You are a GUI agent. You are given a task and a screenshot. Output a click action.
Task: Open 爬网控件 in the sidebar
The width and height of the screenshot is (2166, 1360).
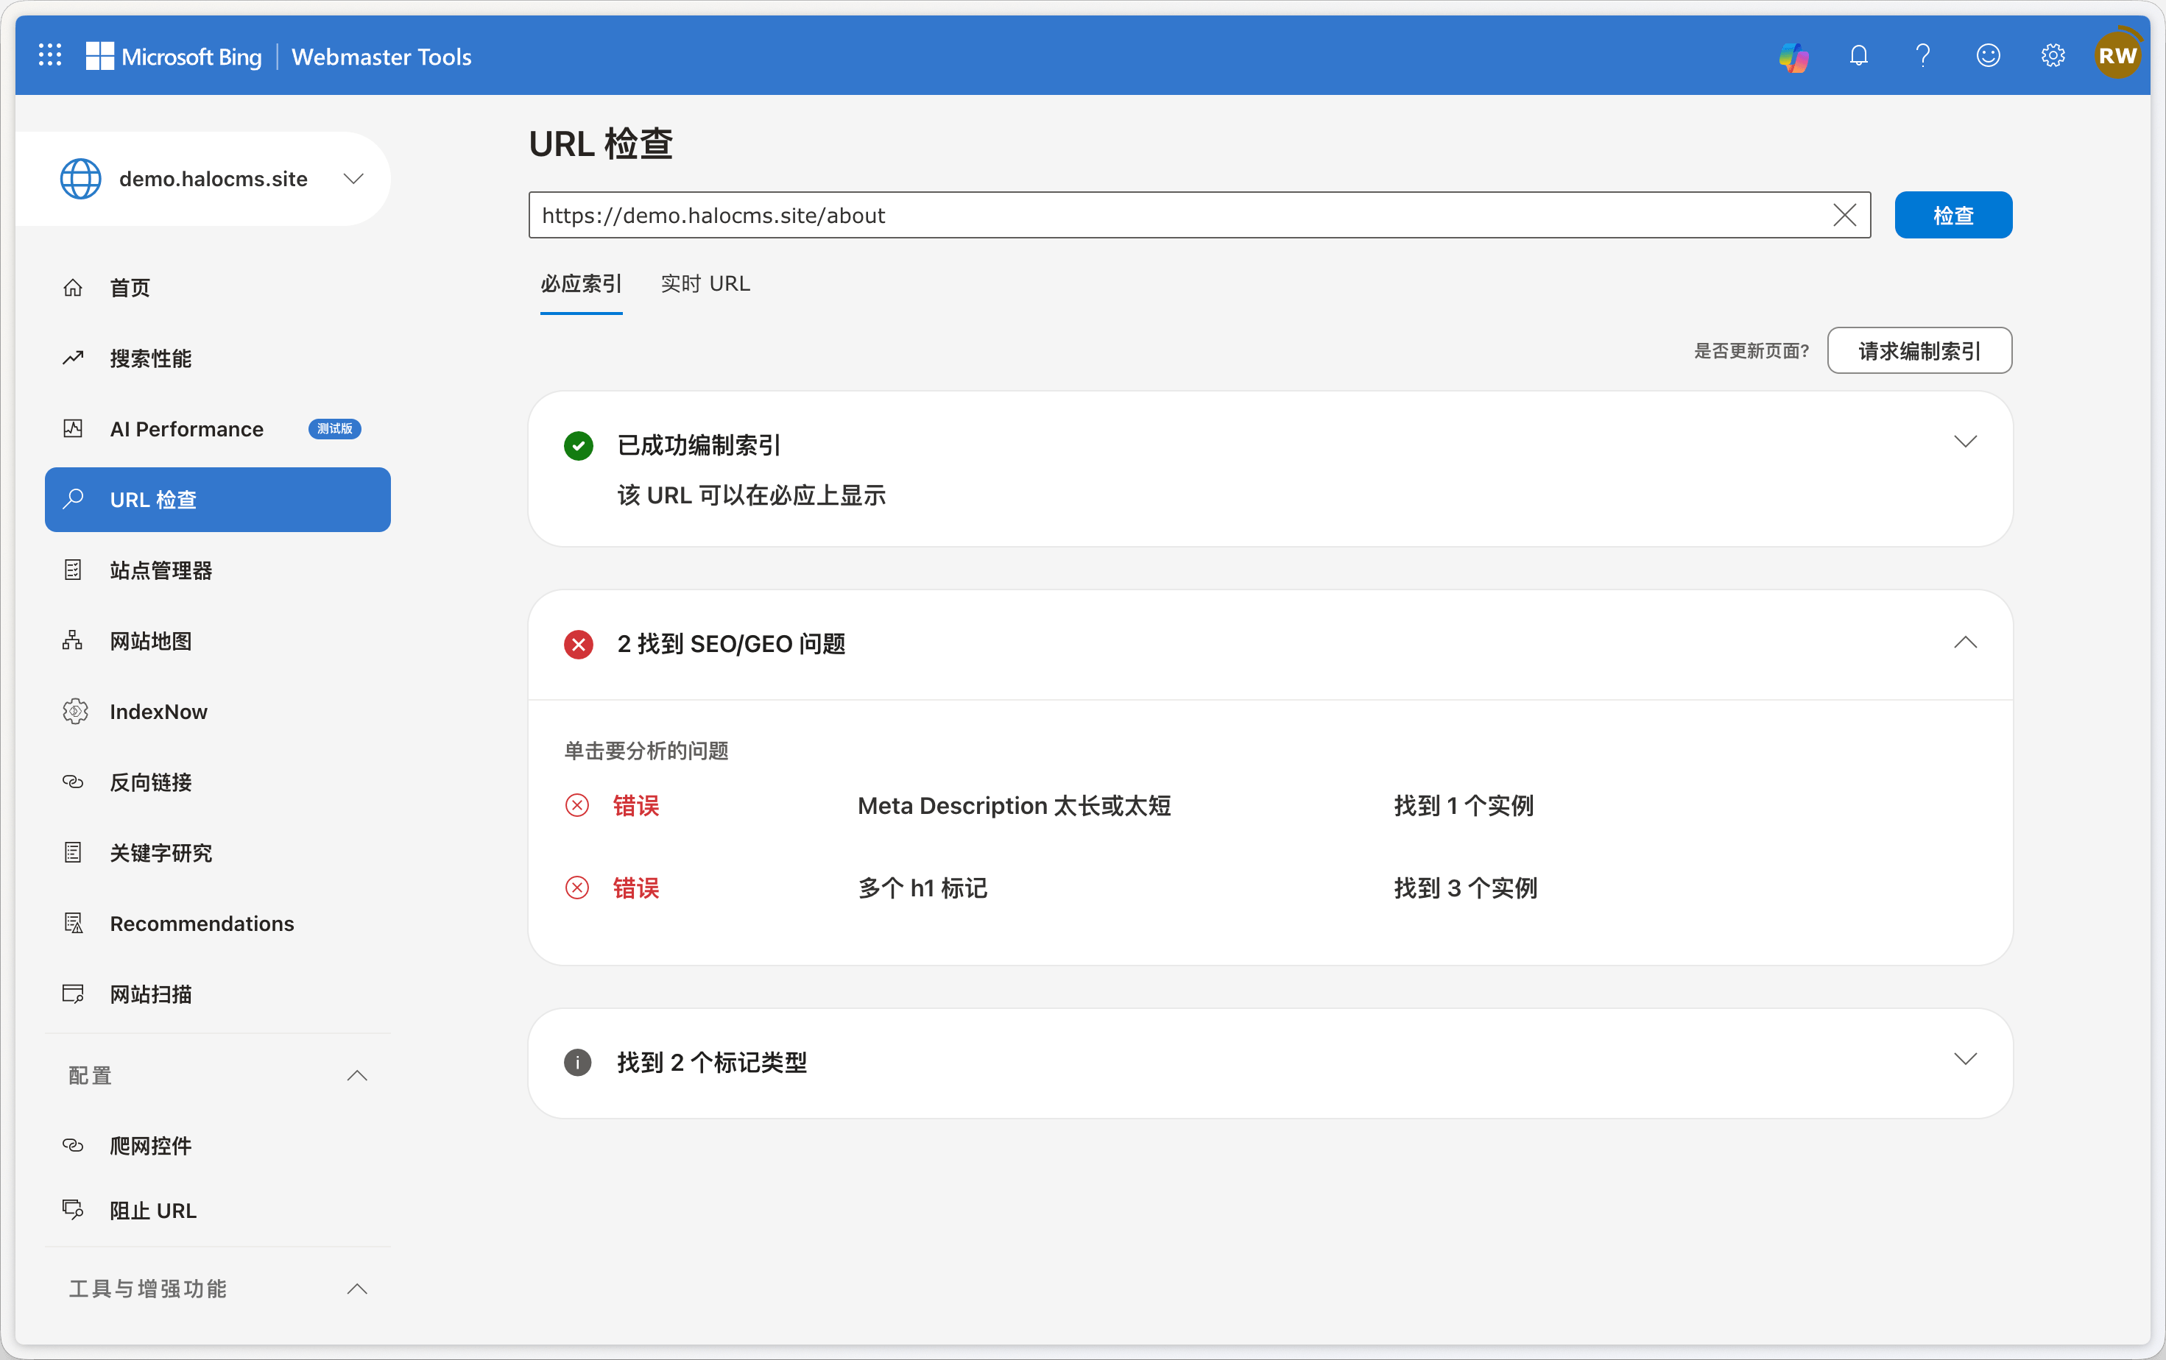[218, 1145]
